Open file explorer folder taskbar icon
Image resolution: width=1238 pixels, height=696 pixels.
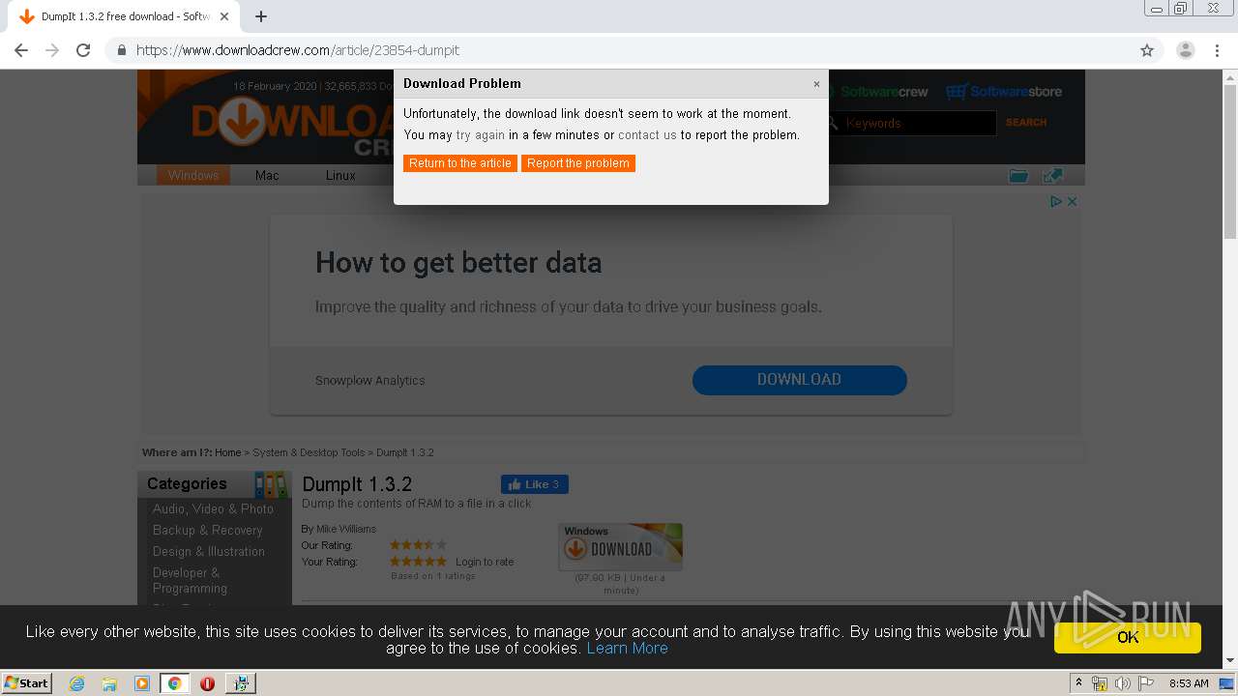109,683
